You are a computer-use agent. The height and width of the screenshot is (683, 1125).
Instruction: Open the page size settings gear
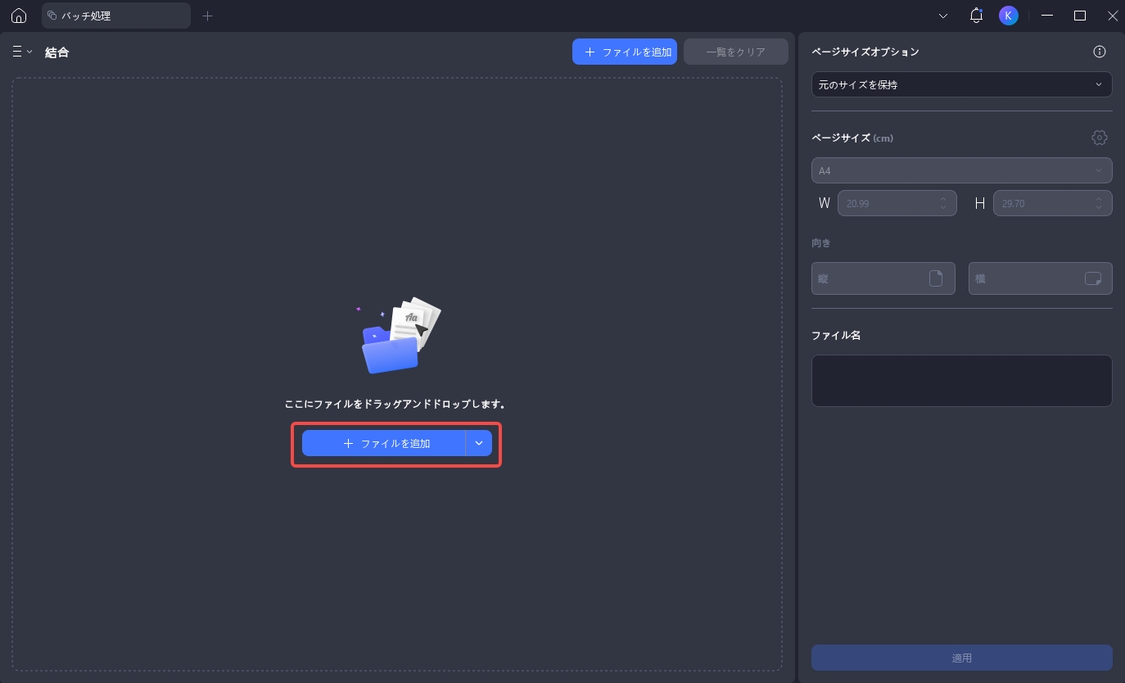(x=1100, y=138)
